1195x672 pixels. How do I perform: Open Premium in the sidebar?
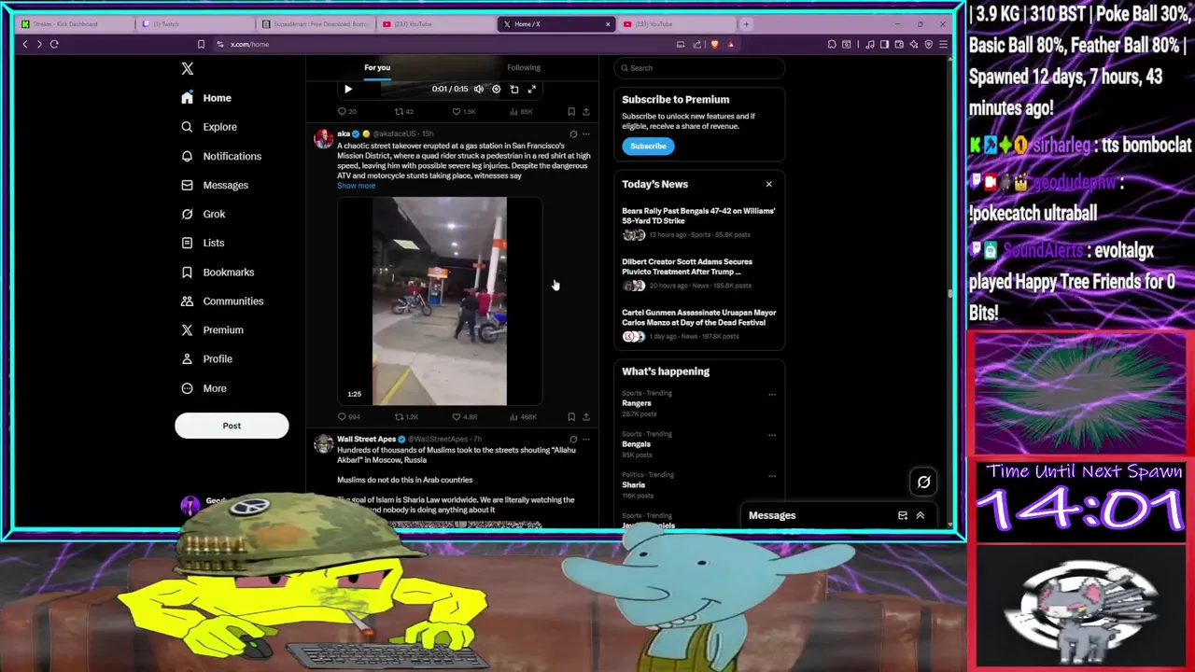[x=212, y=329]
